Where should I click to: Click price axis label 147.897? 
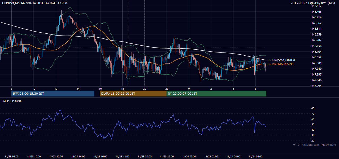tap(317, 74)
